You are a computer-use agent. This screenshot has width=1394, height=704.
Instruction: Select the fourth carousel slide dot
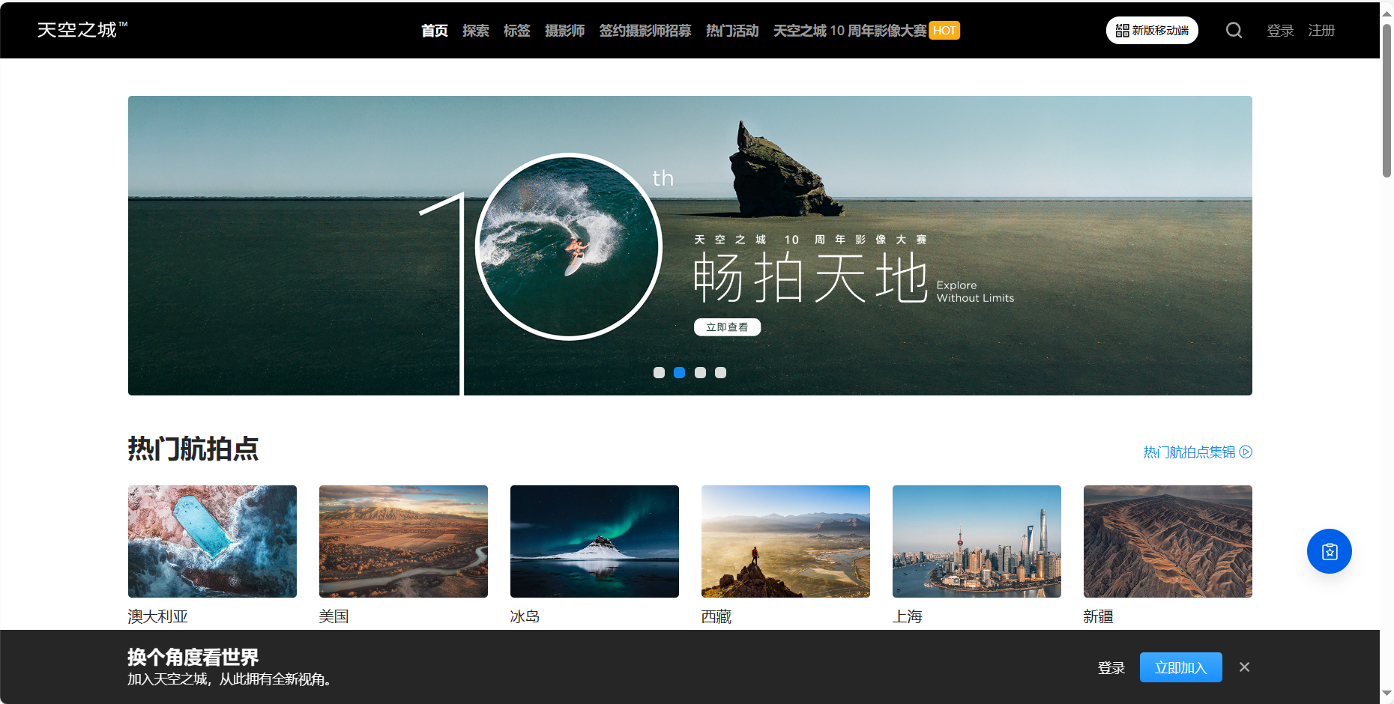click(x=720, y=373)
